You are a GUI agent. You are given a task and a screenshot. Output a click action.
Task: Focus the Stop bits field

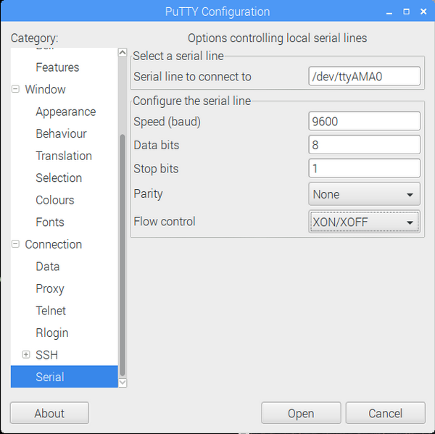[364, 168]
